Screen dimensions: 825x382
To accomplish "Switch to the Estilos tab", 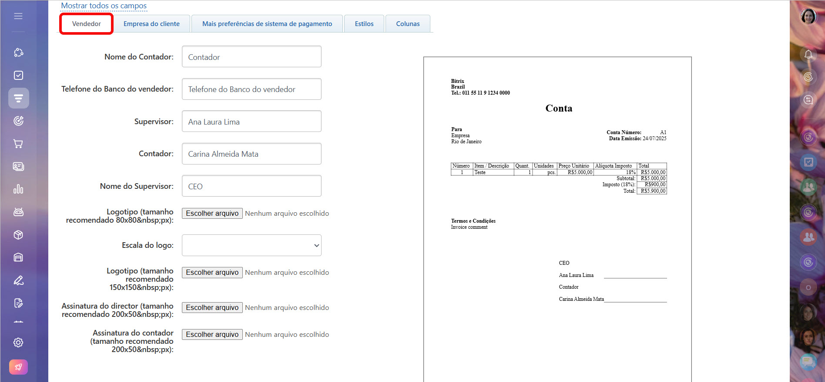I will [x=364, y=24].
